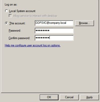The width and height of the screenshot is (100, 102).
Task: Open the Browse... account picker
Action: pyautogui.click(x=84, y=23)
